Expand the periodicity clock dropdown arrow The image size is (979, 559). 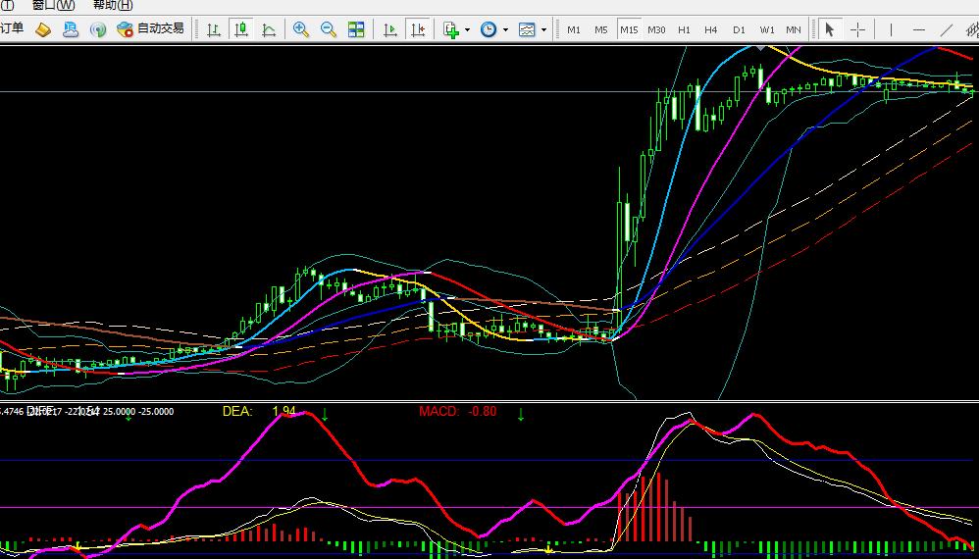(x=505, y=29)
